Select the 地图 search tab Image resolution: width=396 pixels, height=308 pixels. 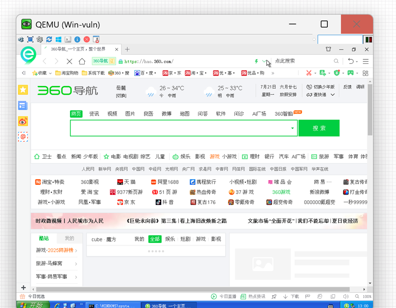click(x=184, y=114)
